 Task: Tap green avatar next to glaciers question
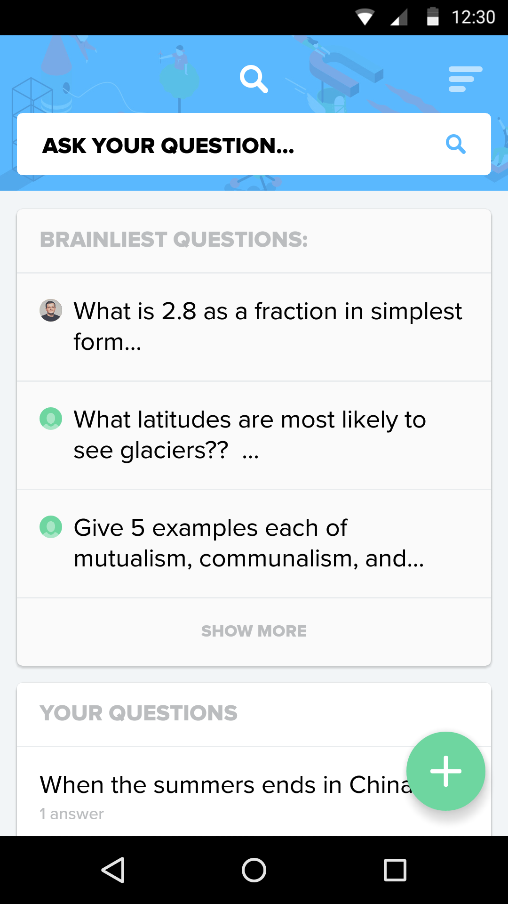pos(51,419)
